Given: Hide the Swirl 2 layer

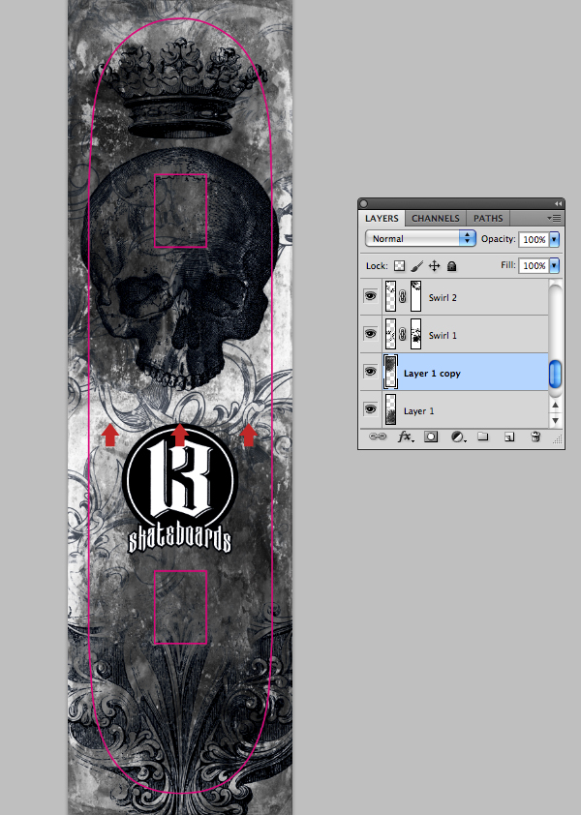Looking at the screenshot, I should [370, 296].
